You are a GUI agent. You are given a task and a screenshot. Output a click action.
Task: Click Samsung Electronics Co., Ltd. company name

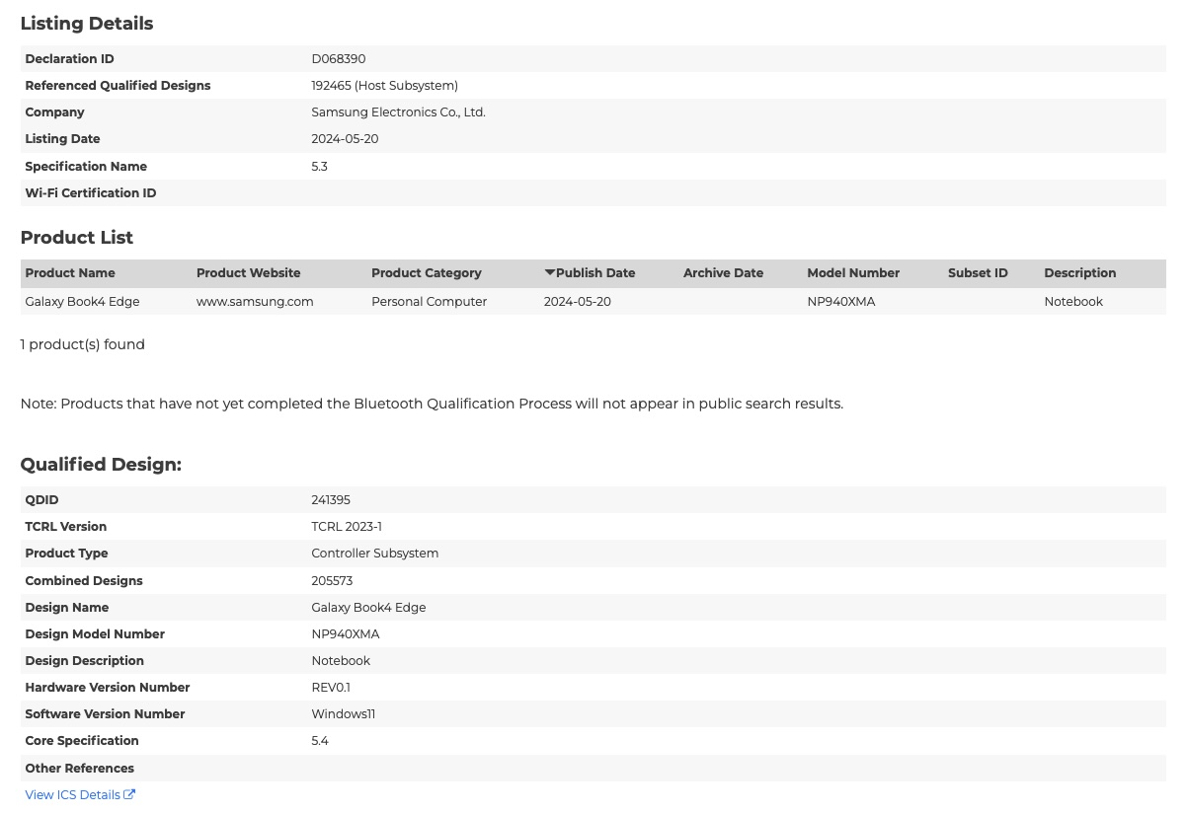398,112
